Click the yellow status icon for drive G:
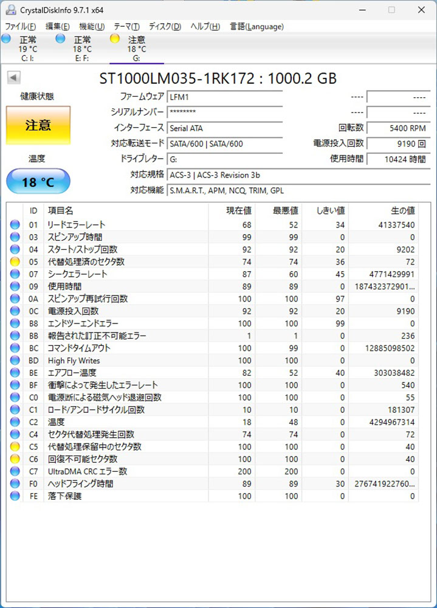437x608 pixels. point(115,39)
